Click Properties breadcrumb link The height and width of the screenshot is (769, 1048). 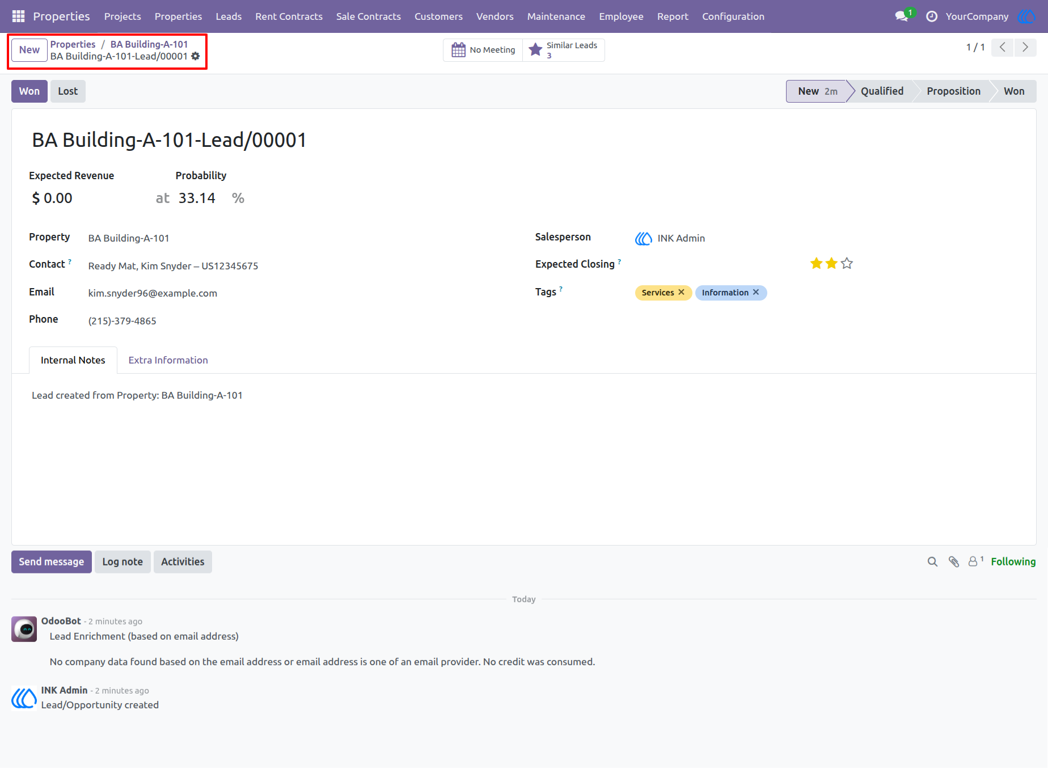click(x=73, y=44)
